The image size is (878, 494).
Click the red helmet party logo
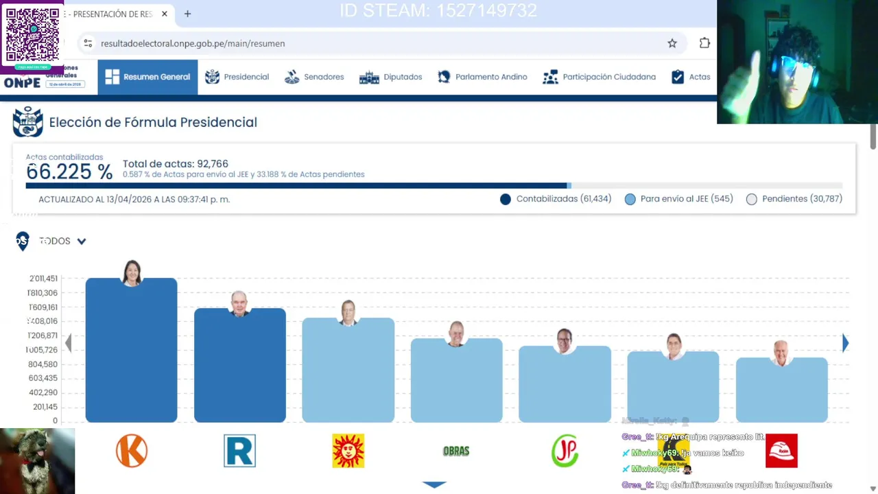click(x=781, y=451)
